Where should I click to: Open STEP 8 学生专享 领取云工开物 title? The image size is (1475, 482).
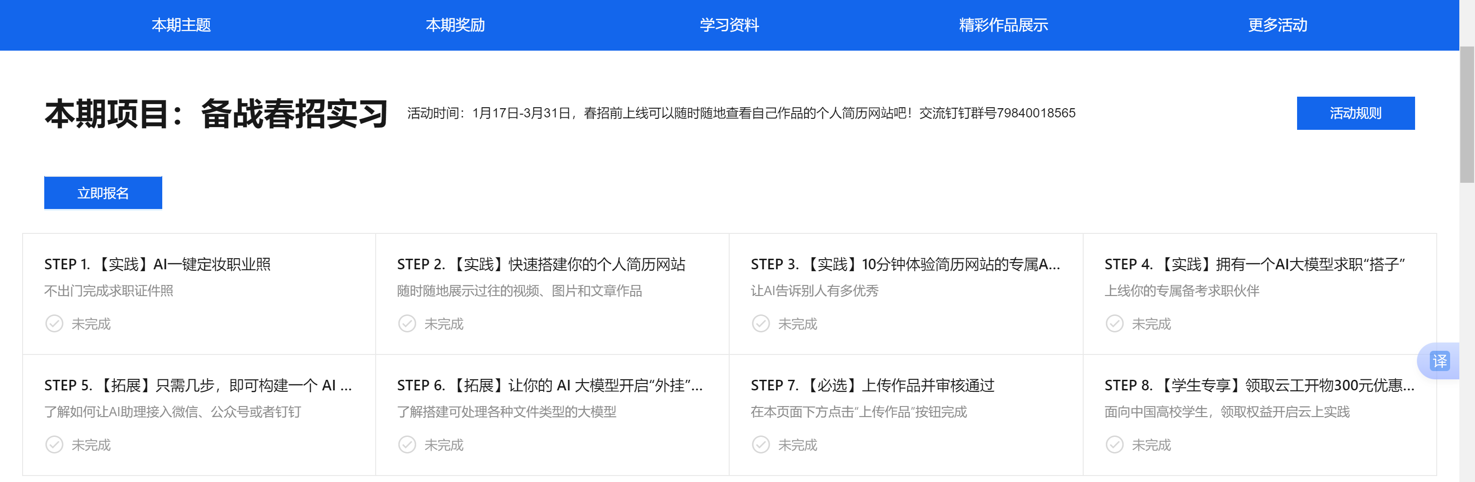click(1260, 385)
